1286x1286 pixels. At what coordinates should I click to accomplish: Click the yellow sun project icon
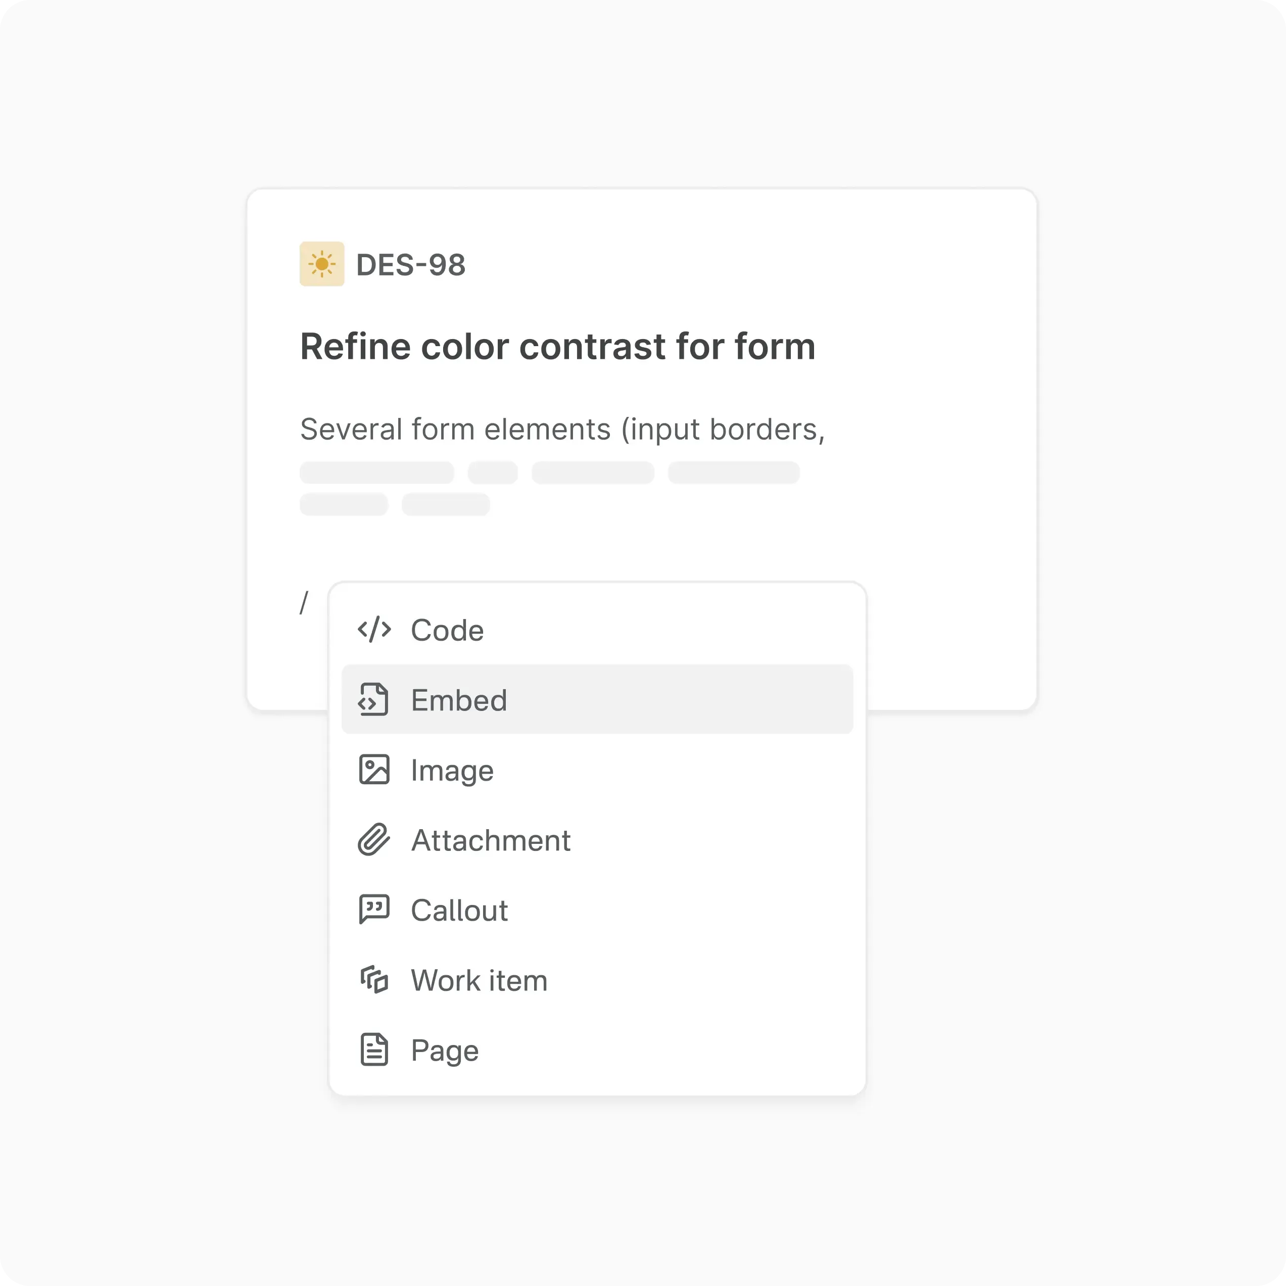[322, 264]
